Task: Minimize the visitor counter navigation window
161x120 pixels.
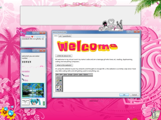Action: click(34, 51)
